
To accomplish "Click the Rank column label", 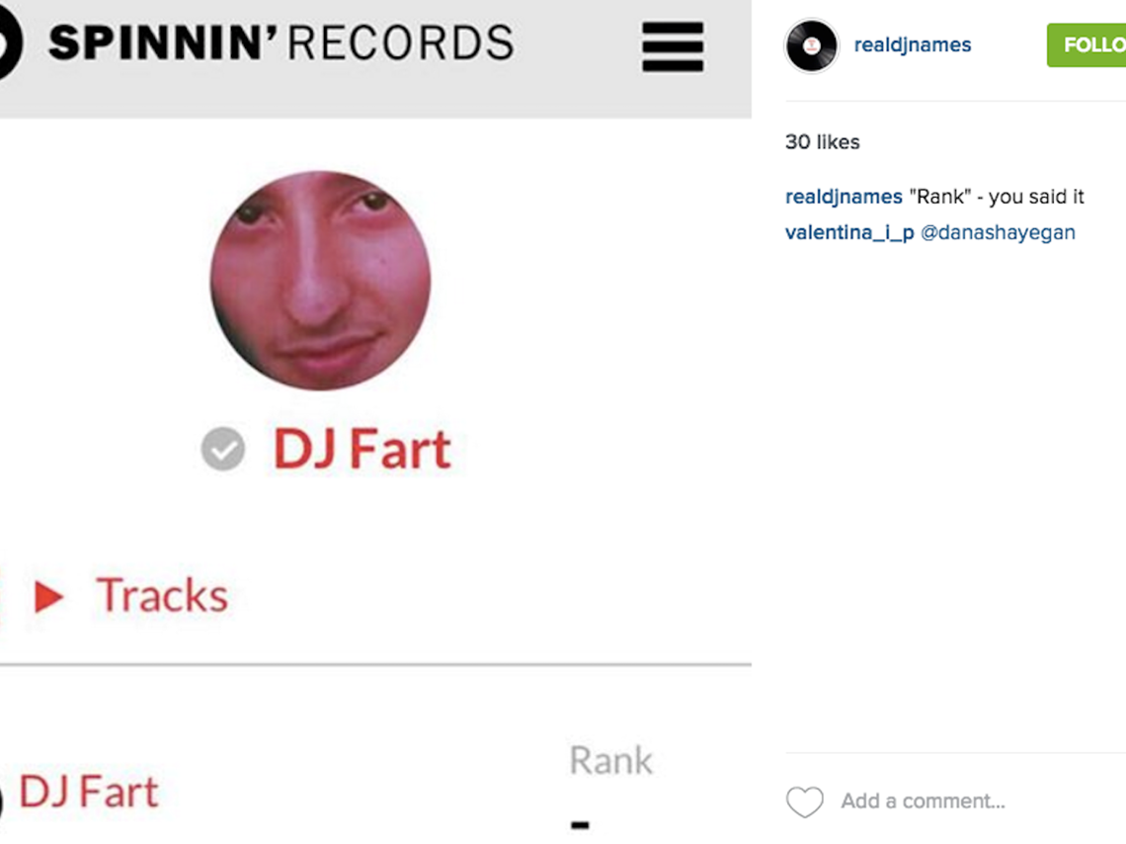I will (x=611, y=761).
